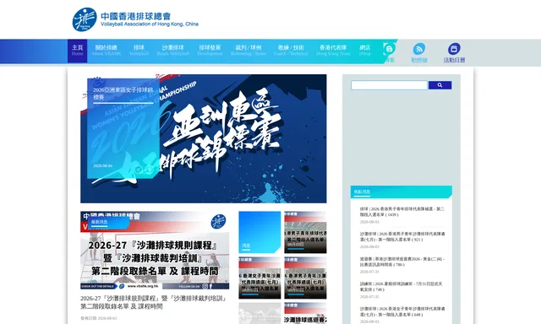Click the 最新消息 label on featured image
Viewport: 541px width, 324px height.
(x=100, y=222)
